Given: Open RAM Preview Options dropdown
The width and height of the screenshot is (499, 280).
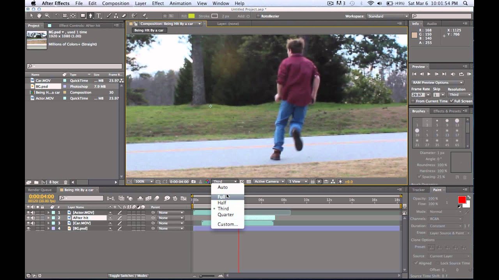Looking at the screenshot, I should click(x=437, y=82).
